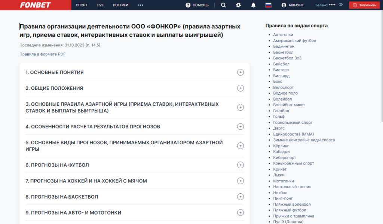Image resolution: width=383 pixels, height=224 pixels.
Task: Open the Киберспорт rules link
Action: pyautogui.click(x=284, y=157)
